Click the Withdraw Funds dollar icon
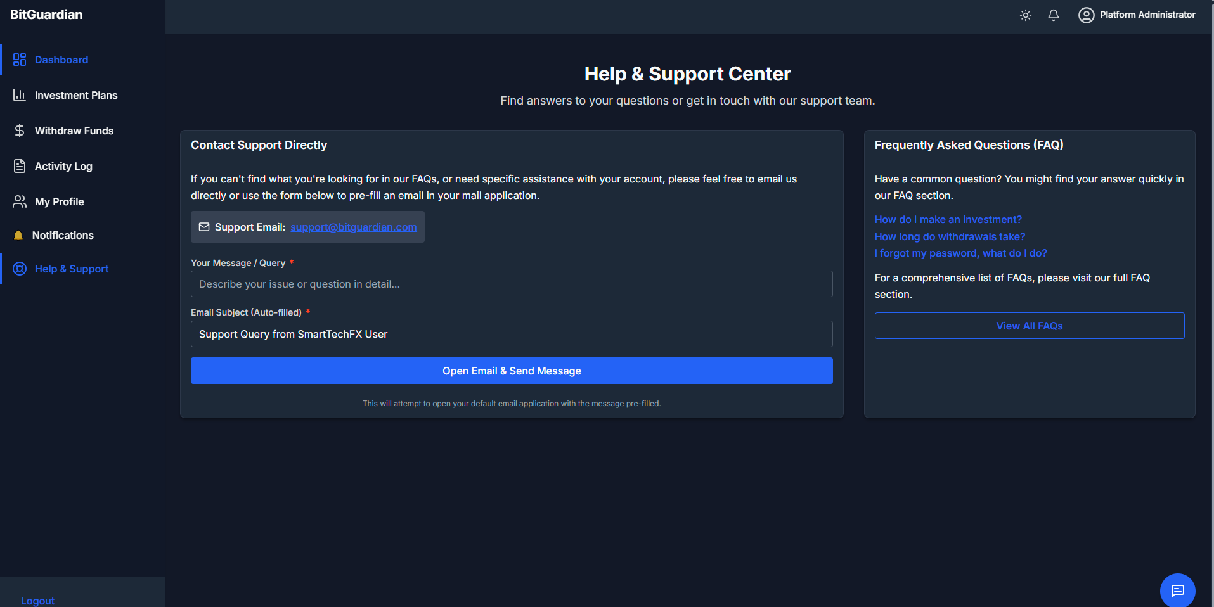This screenshot has width=1214, height=607. pos(20,131)
